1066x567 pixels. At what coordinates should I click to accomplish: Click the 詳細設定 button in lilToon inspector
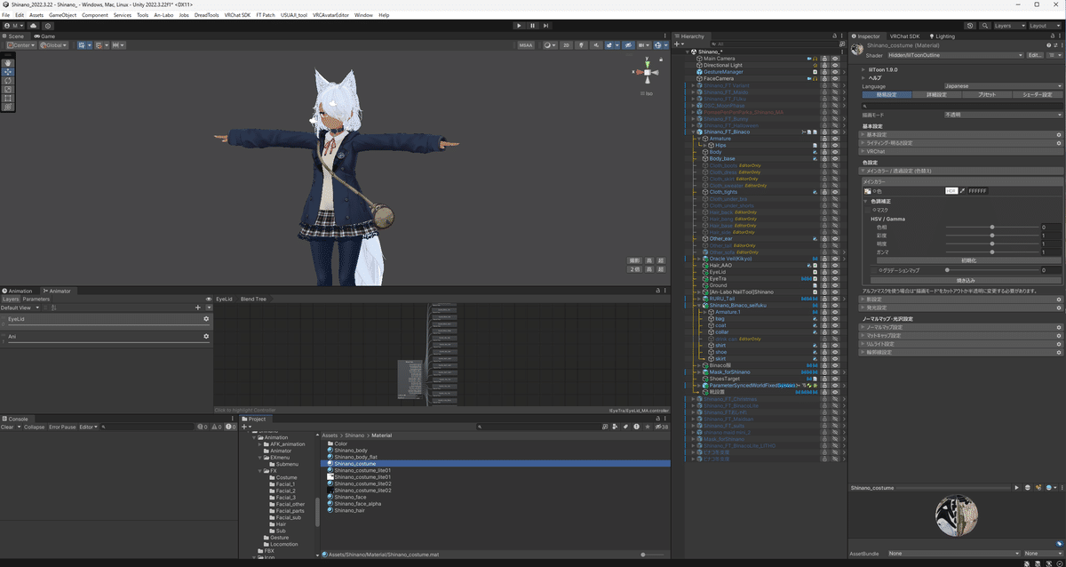point(936,94)
